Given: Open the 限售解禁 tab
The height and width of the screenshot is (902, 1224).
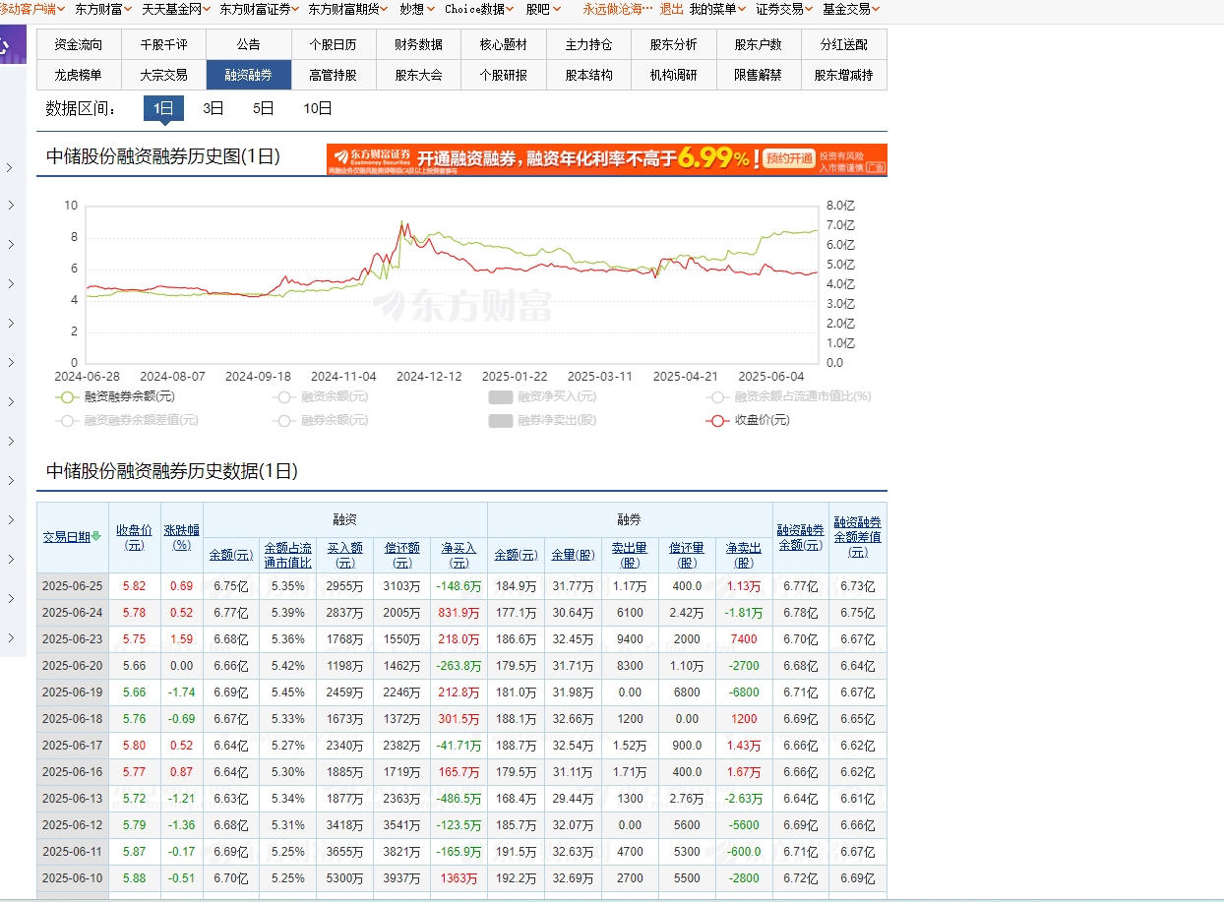Looking at the screenshot, I should [x=759, y=75].
